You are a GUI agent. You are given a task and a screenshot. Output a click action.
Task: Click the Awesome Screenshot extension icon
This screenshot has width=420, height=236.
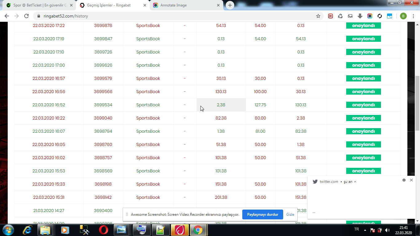click(x=370, y=16)
